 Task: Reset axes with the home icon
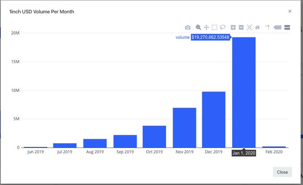257,28
